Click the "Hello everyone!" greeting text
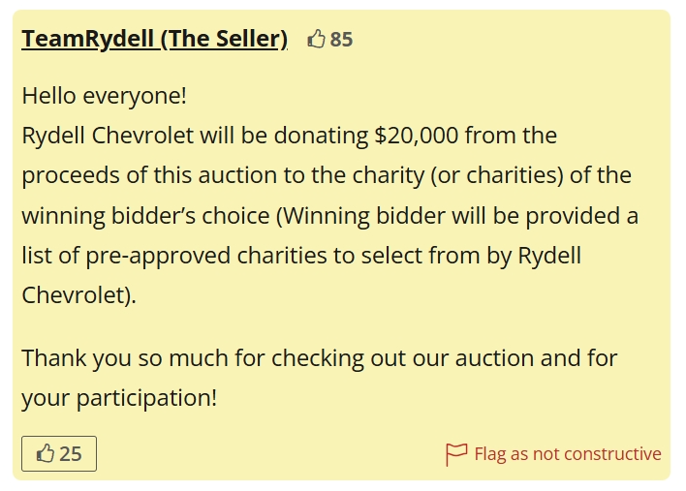The image size is (686, 491). pyautogui.click(x=104, y=96)
